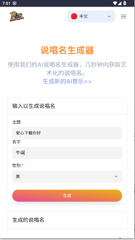Click the chevron arrow in gender field
This screenshot has height=240, width=135.
click(x=116, y=177)
